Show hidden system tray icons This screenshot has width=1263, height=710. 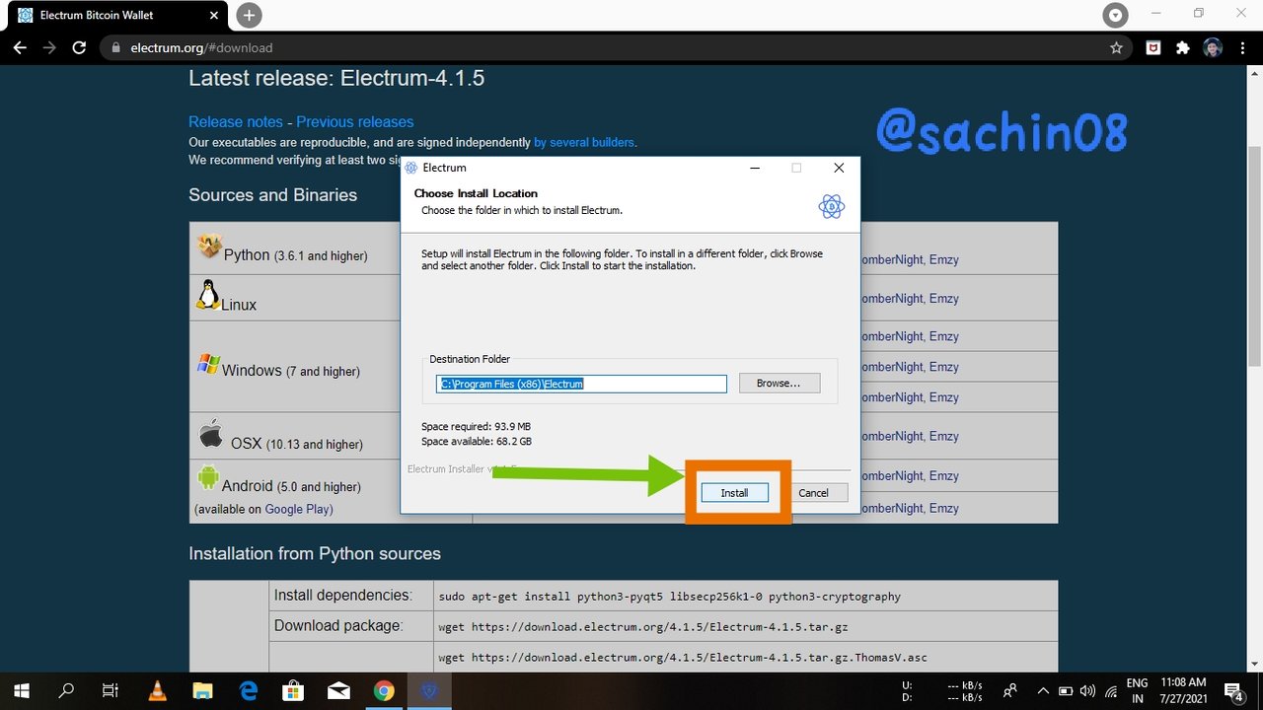point(1043,690)
